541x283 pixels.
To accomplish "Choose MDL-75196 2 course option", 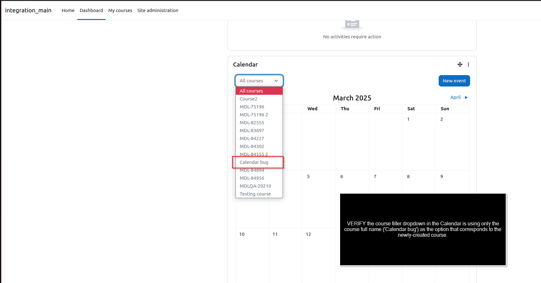I will (259, 115).
